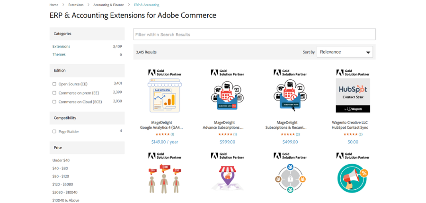Image resolution: width=426 pixels, height=203 pixels.
Task: Go to Extensions breadcrumb
Action: point(76,5)
